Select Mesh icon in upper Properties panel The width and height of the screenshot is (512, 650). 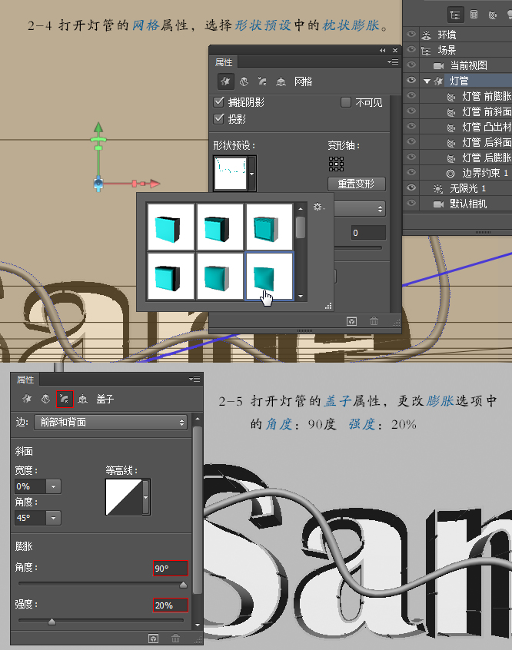point(225,81)
